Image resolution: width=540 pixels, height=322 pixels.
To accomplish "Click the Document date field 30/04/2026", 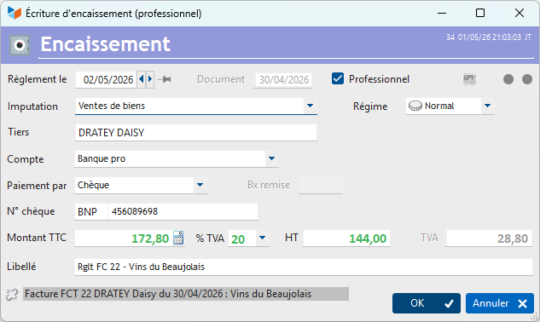I will click(283, 80).
